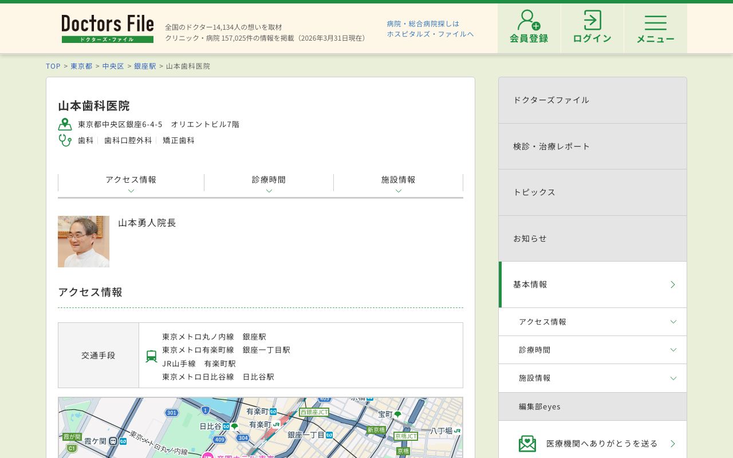Click the 帝国ホテル pink map marker

[208, 456]
